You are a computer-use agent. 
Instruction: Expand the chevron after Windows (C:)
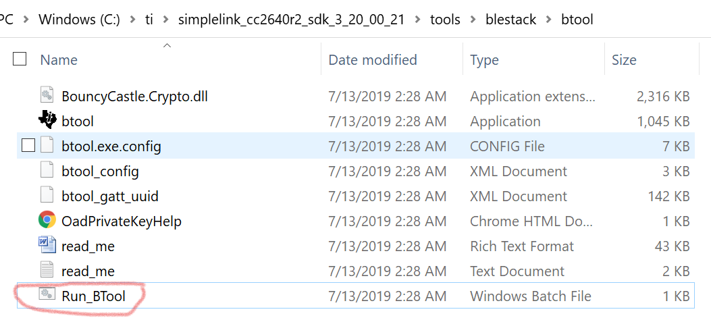tap(132, 20)
